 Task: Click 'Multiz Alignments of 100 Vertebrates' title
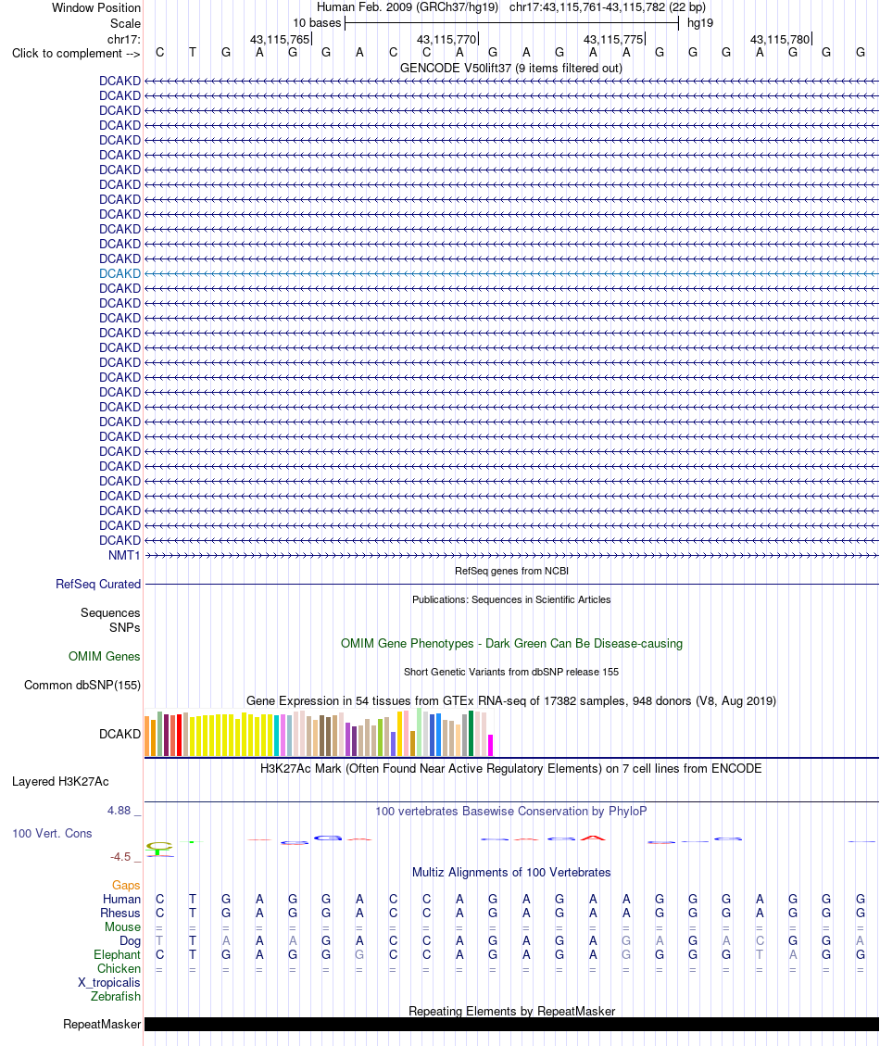click(x=511, y=873)
